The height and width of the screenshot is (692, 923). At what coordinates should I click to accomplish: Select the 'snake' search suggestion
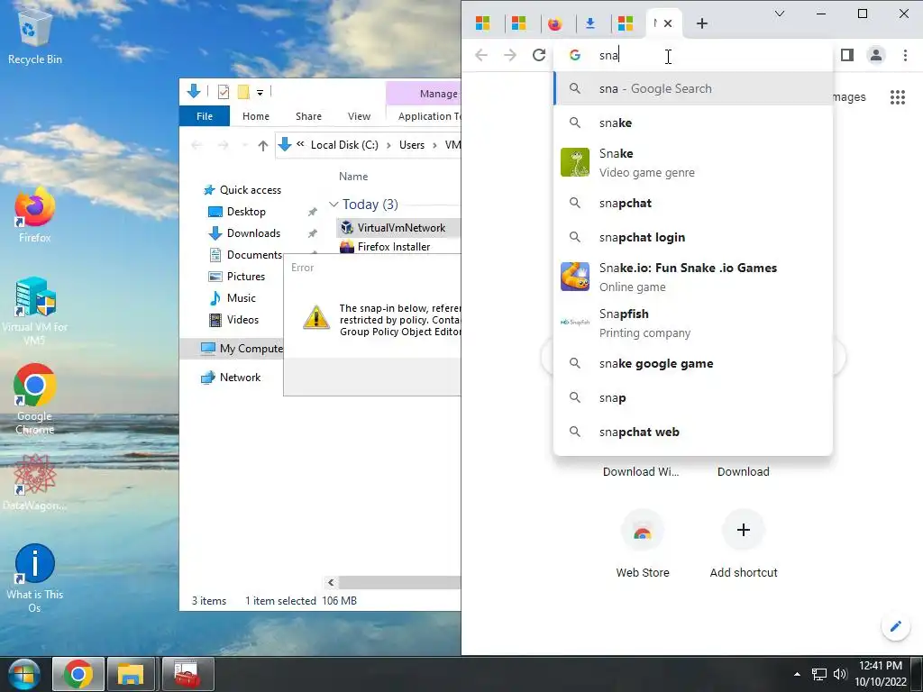pyautogui.click(x=693, y=123)
